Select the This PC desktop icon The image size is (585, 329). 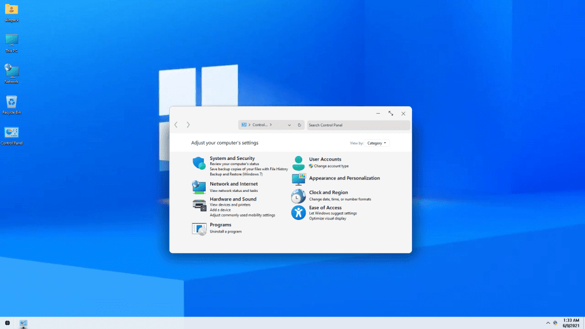(x=11, y=43)
